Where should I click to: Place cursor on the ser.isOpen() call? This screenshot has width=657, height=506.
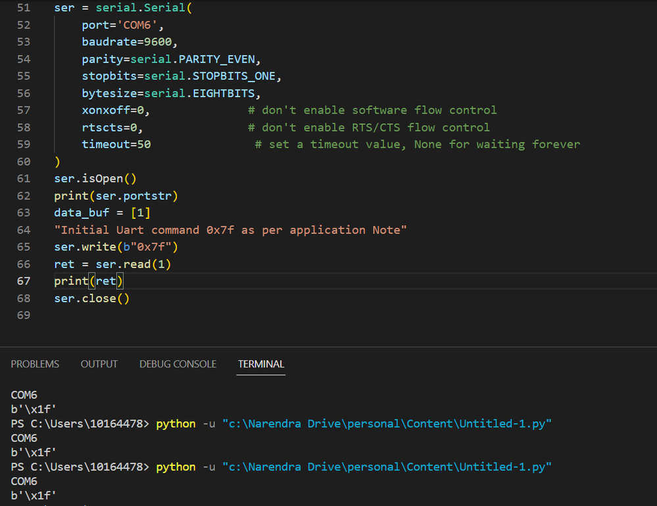pos(95,179)
